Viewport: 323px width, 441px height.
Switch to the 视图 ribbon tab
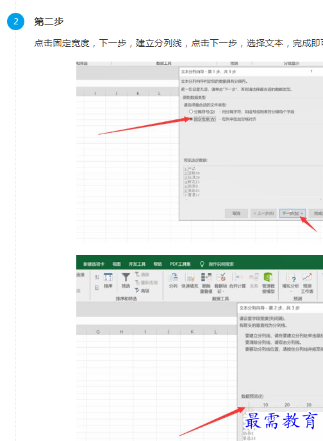pyautogui.click(x=116, y=264)
